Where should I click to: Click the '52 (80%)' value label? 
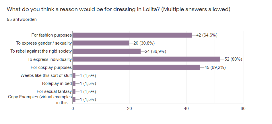(x=234, y=59)
